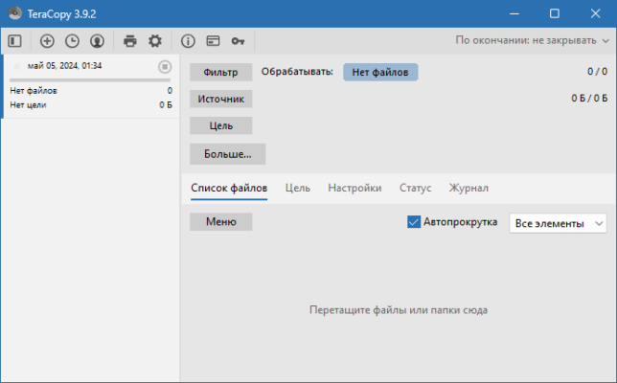
Task: Click the card window icon in toolbar
Action: [213, 41]
